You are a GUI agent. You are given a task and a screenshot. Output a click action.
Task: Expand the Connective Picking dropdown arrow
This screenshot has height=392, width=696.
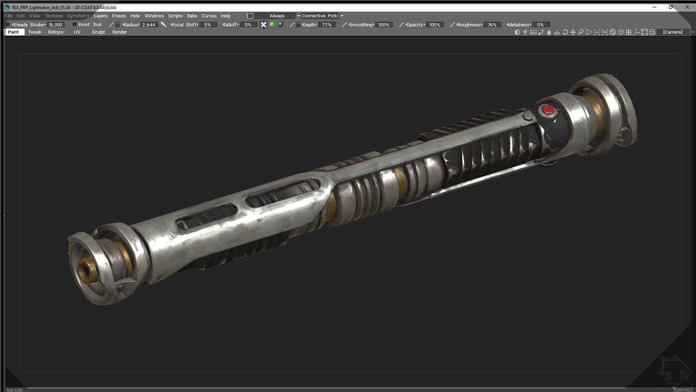tap(342, 16)
